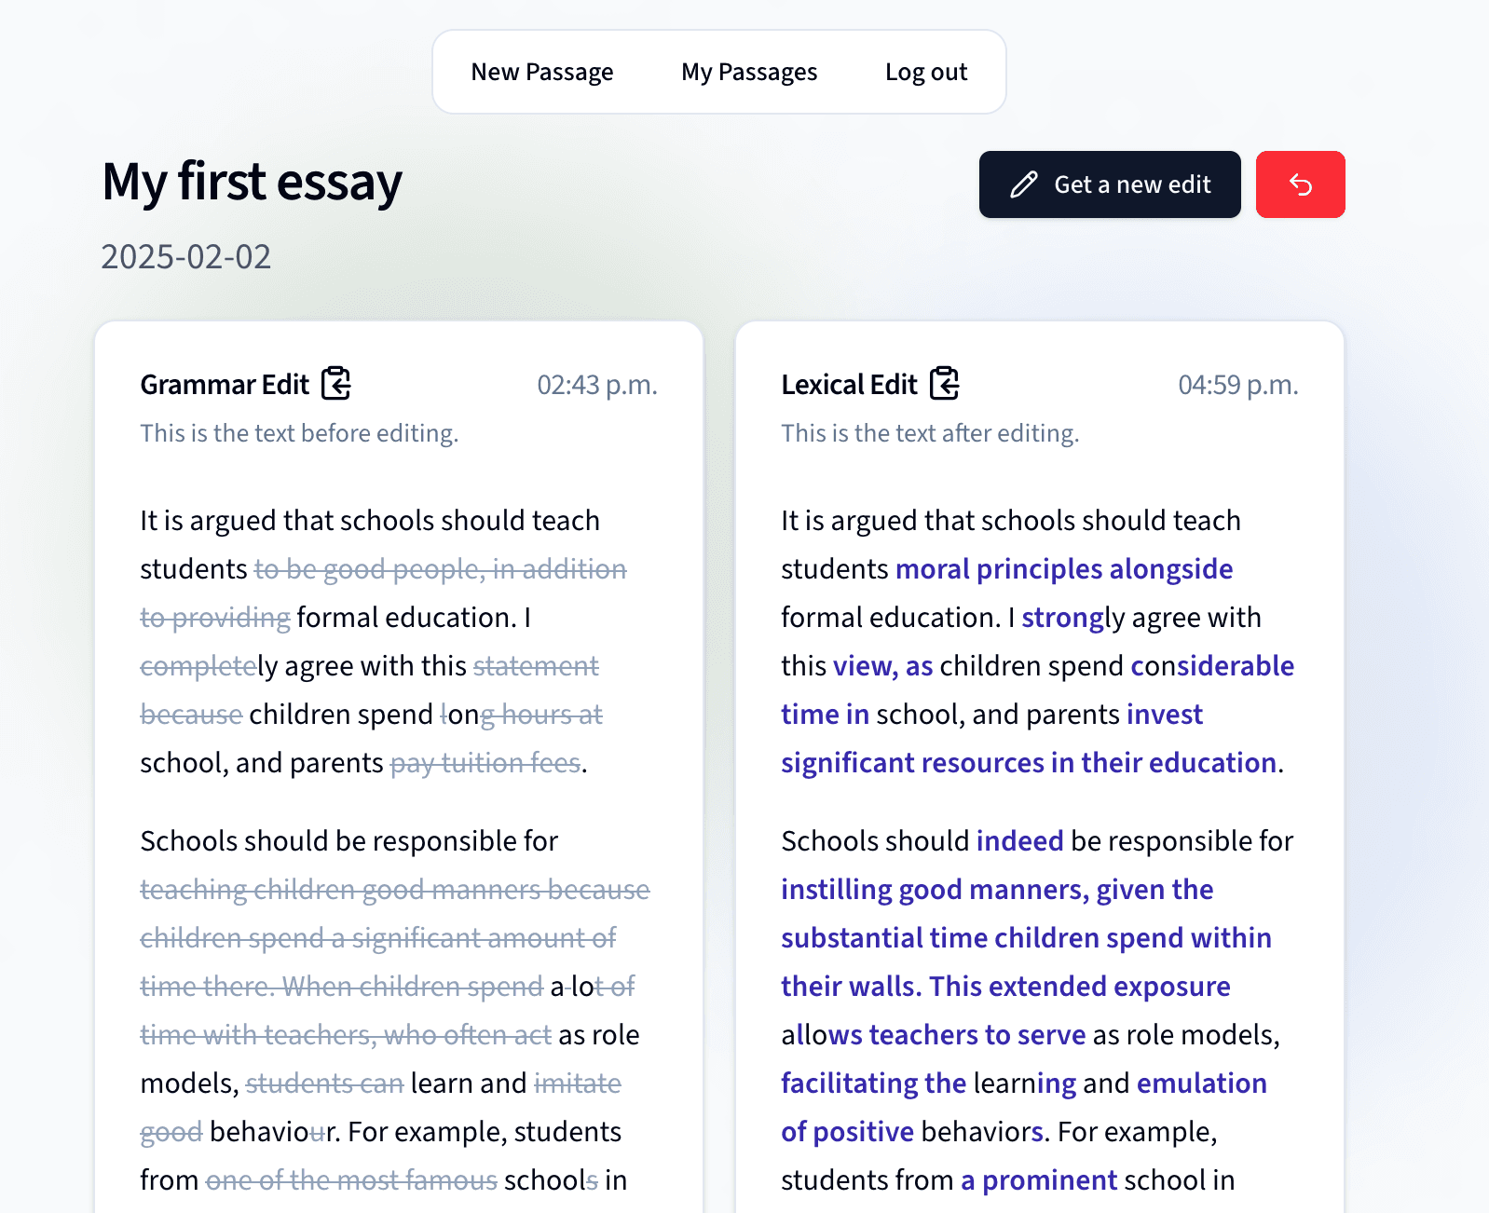Open the New Passage page
This screenshot has width=1489, height=1213.
(541, 72)
